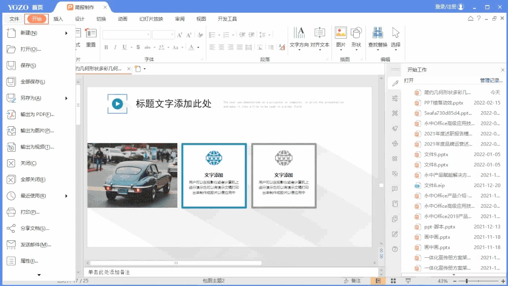Choose 输出为 PDF(F)... from file menu
Image resolution: width=508 pixels, height=286 pixels.
tap(37, 114)
